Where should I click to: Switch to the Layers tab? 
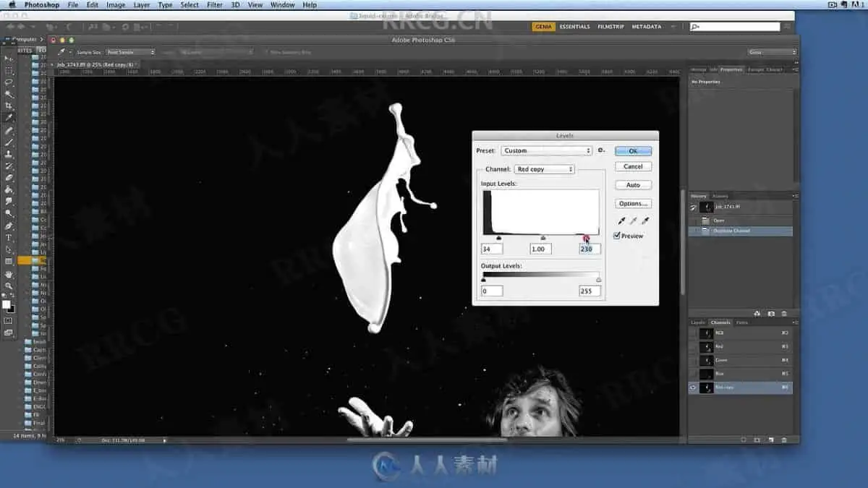tap(698, 322)
